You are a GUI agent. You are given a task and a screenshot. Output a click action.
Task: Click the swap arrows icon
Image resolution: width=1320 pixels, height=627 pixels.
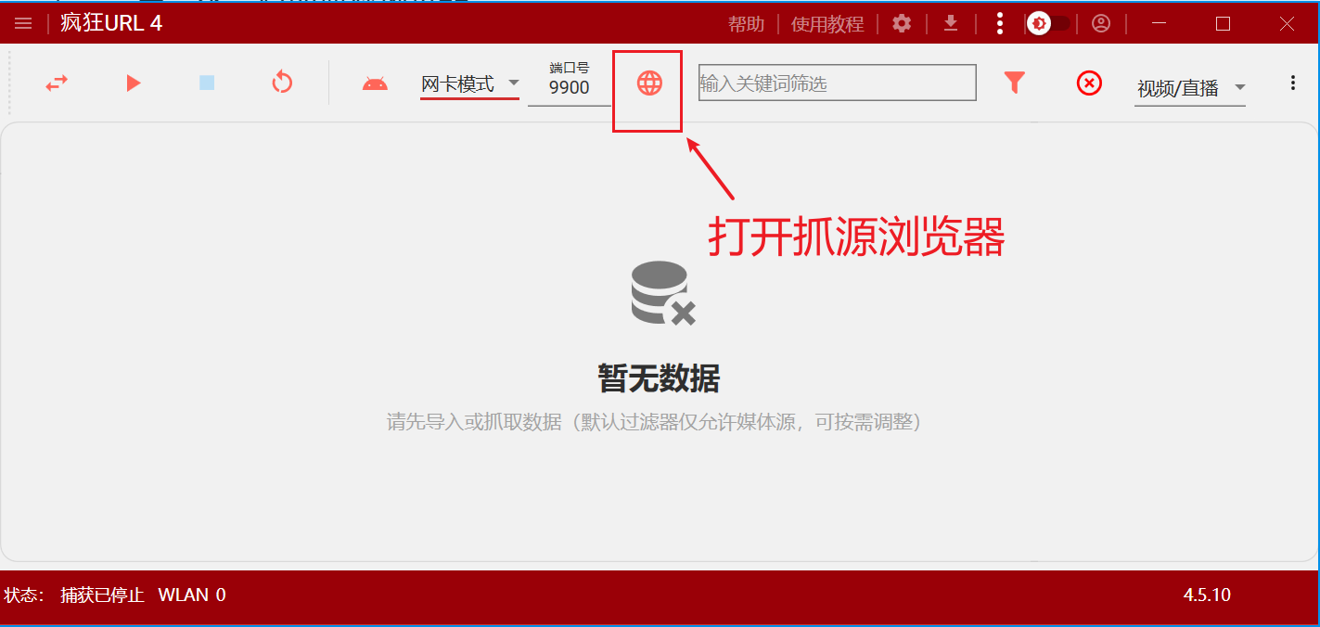point(56,83)
